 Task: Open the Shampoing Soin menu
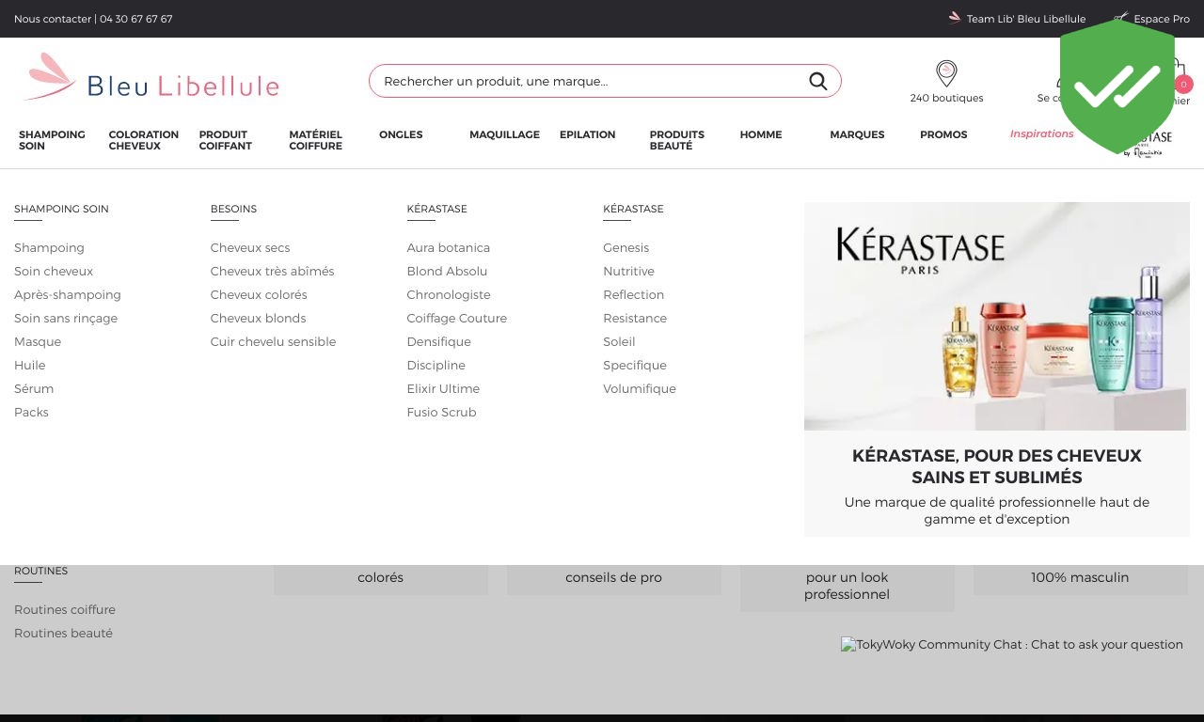click(52, 140)
